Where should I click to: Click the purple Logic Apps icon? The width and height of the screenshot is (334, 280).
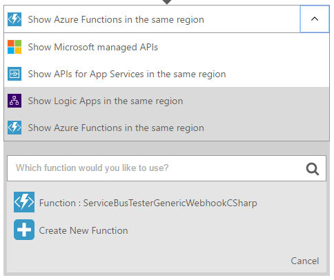point(14,101)
